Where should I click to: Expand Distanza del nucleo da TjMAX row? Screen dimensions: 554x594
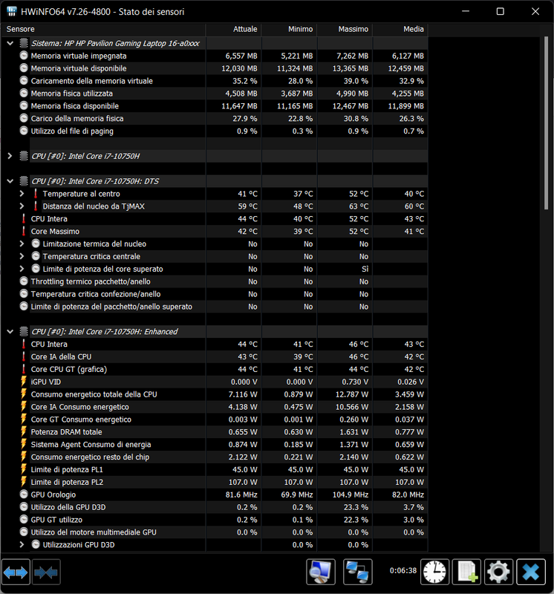point(22,206)
